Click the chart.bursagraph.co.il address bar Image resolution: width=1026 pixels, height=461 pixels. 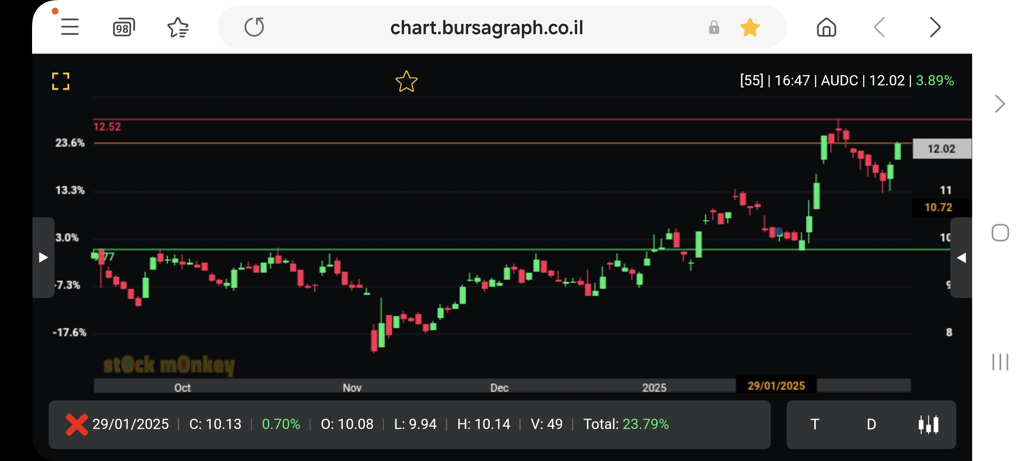click(486, 28)
